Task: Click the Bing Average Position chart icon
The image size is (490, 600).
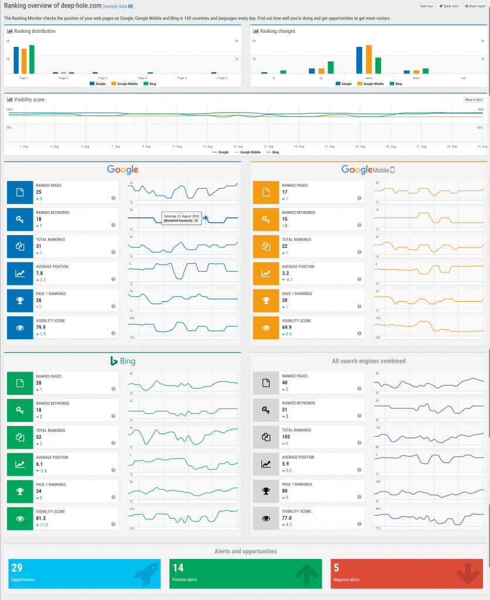Action: (x=20, y=465)
